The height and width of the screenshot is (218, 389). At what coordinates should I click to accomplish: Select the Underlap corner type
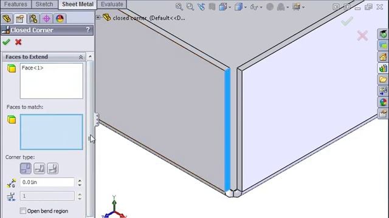(53, 168)
